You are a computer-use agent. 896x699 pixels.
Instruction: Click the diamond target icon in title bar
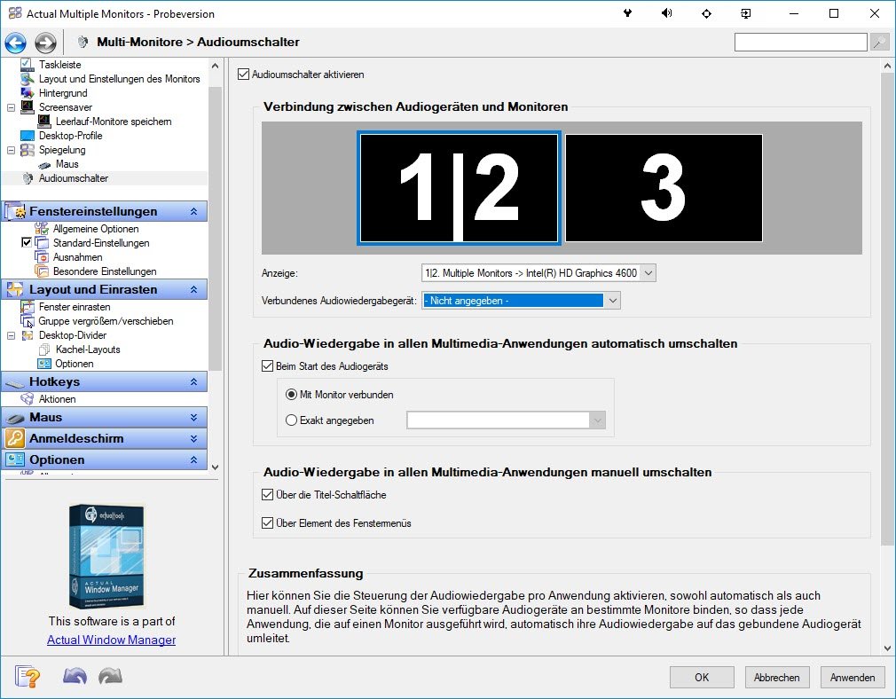click(706, 13)
